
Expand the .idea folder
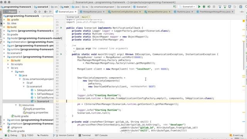[x=4, y=23]
